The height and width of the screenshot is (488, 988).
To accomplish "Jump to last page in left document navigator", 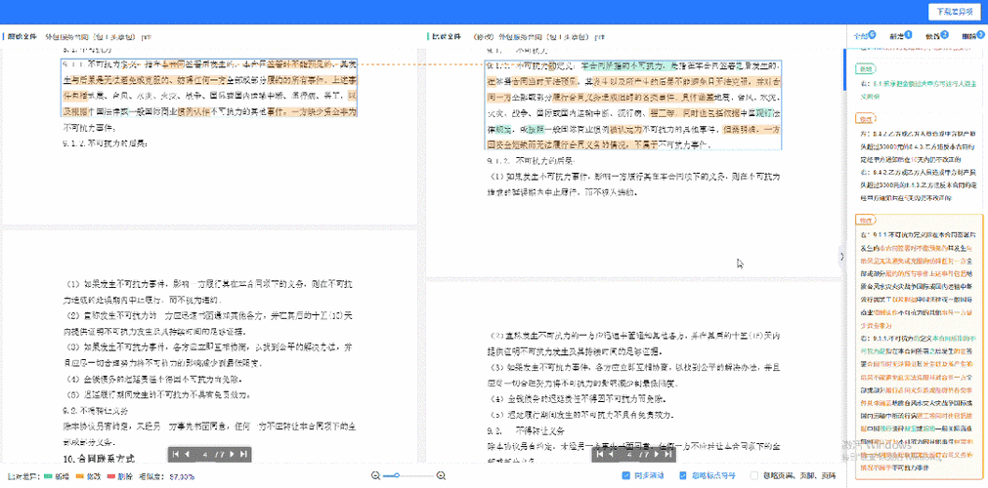I will 244,454.
